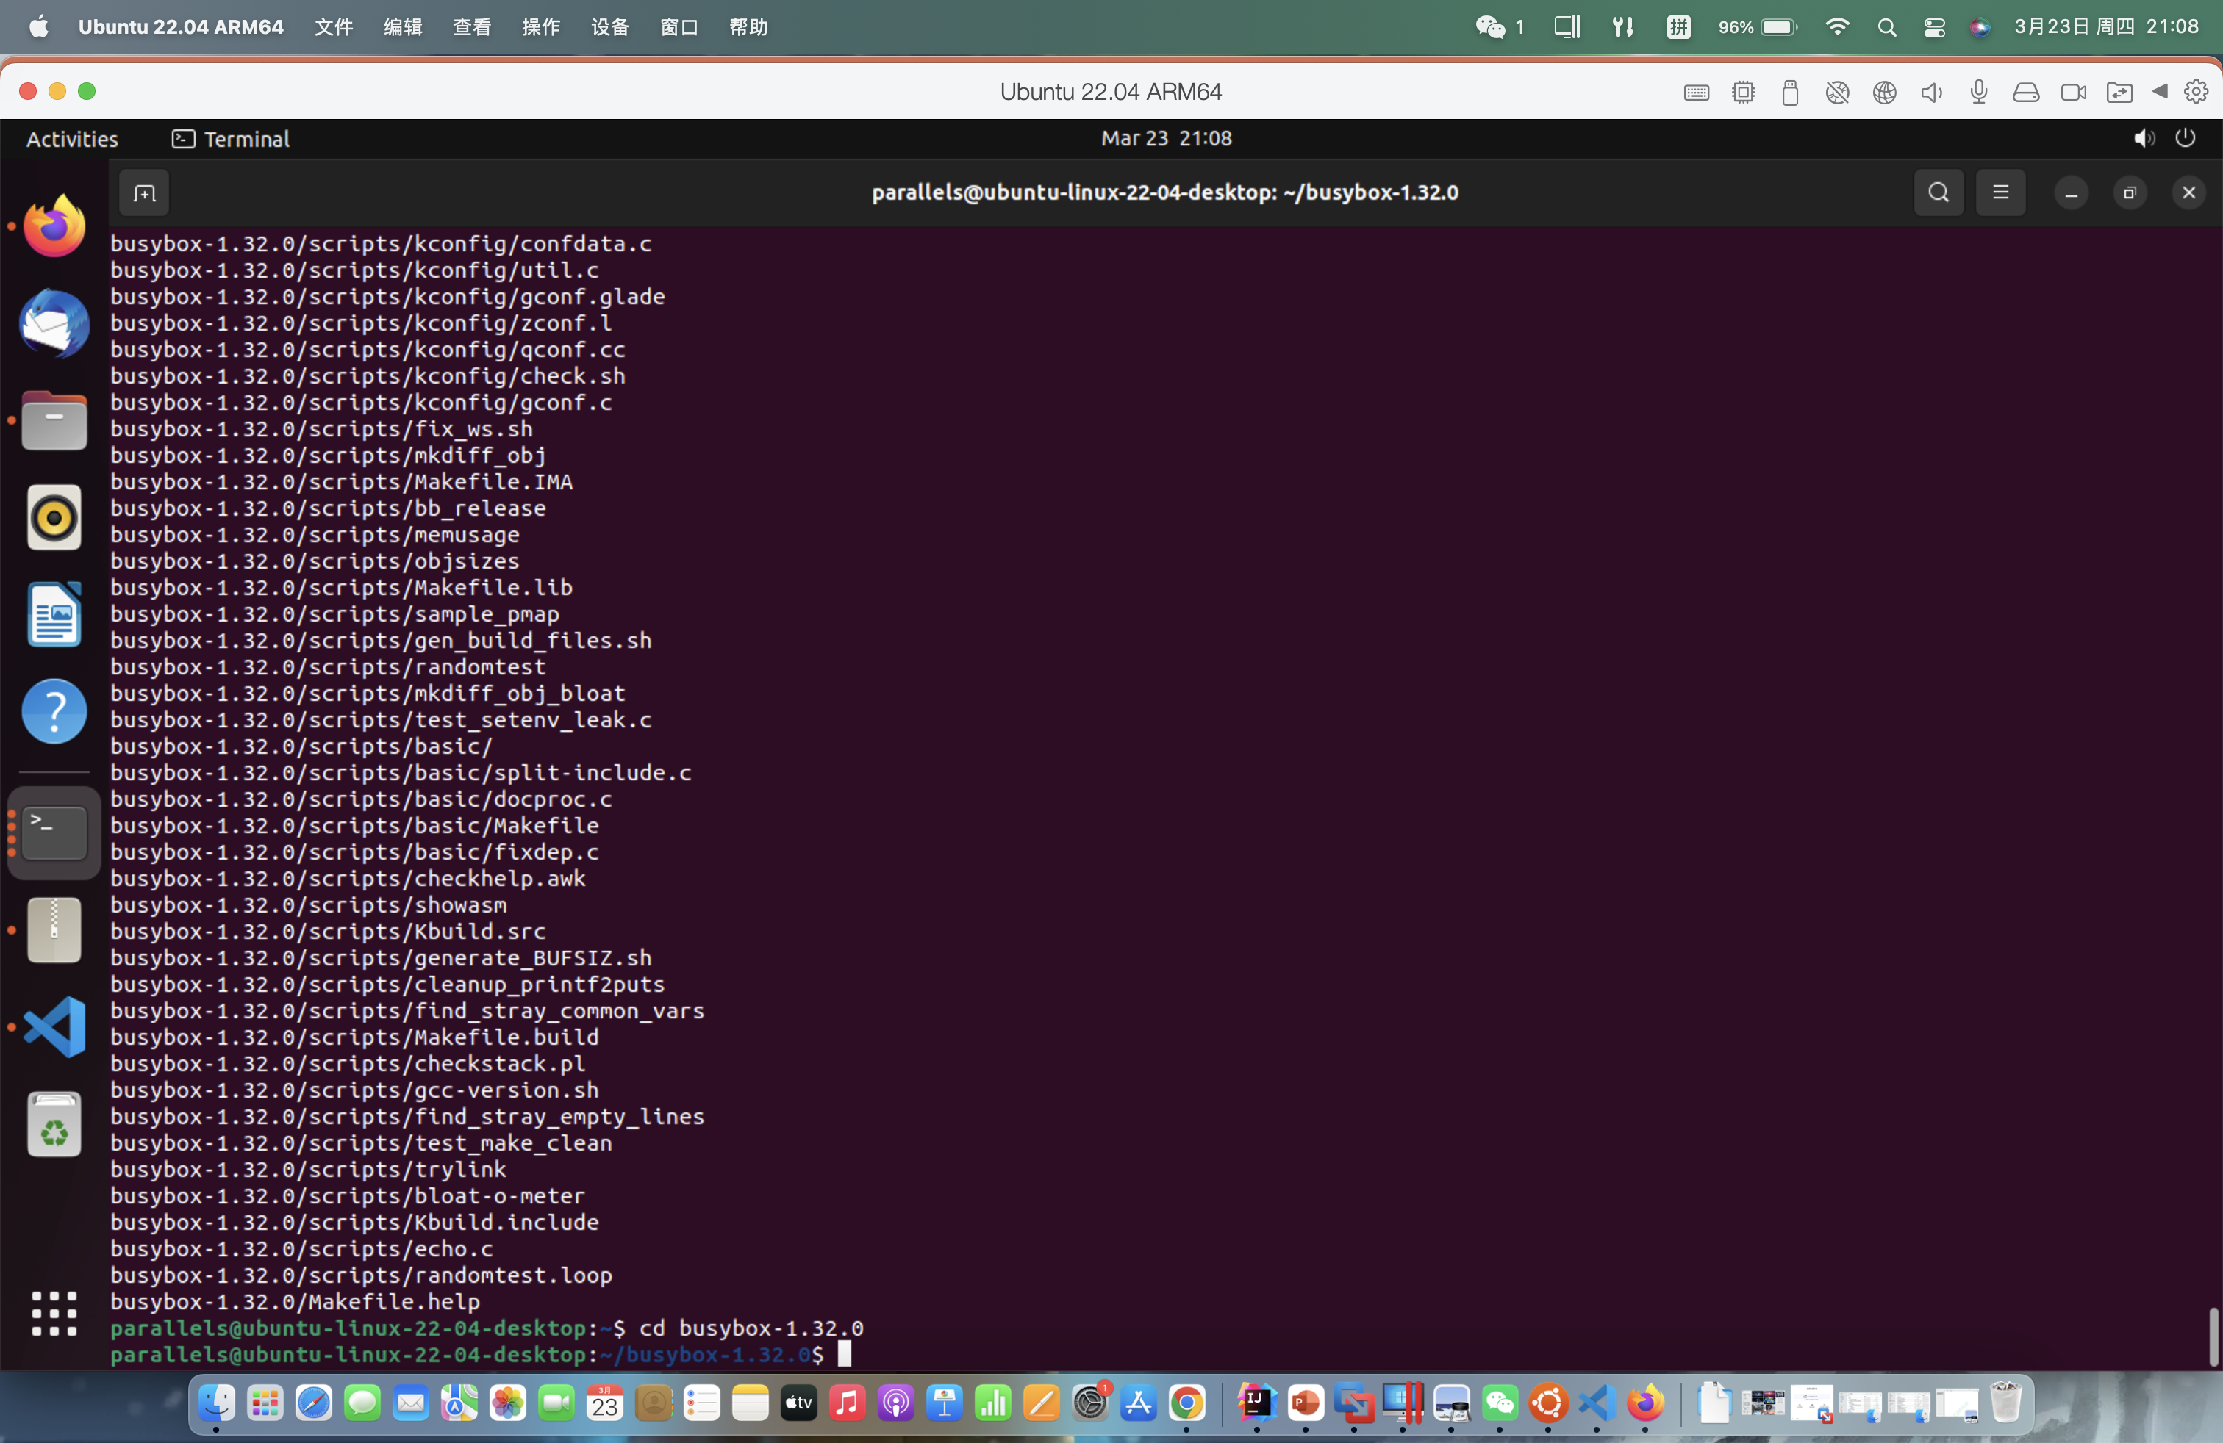
Task: Click the CPU chip icon in Parallels toolbar
Action: click(x=1743, y=93)
